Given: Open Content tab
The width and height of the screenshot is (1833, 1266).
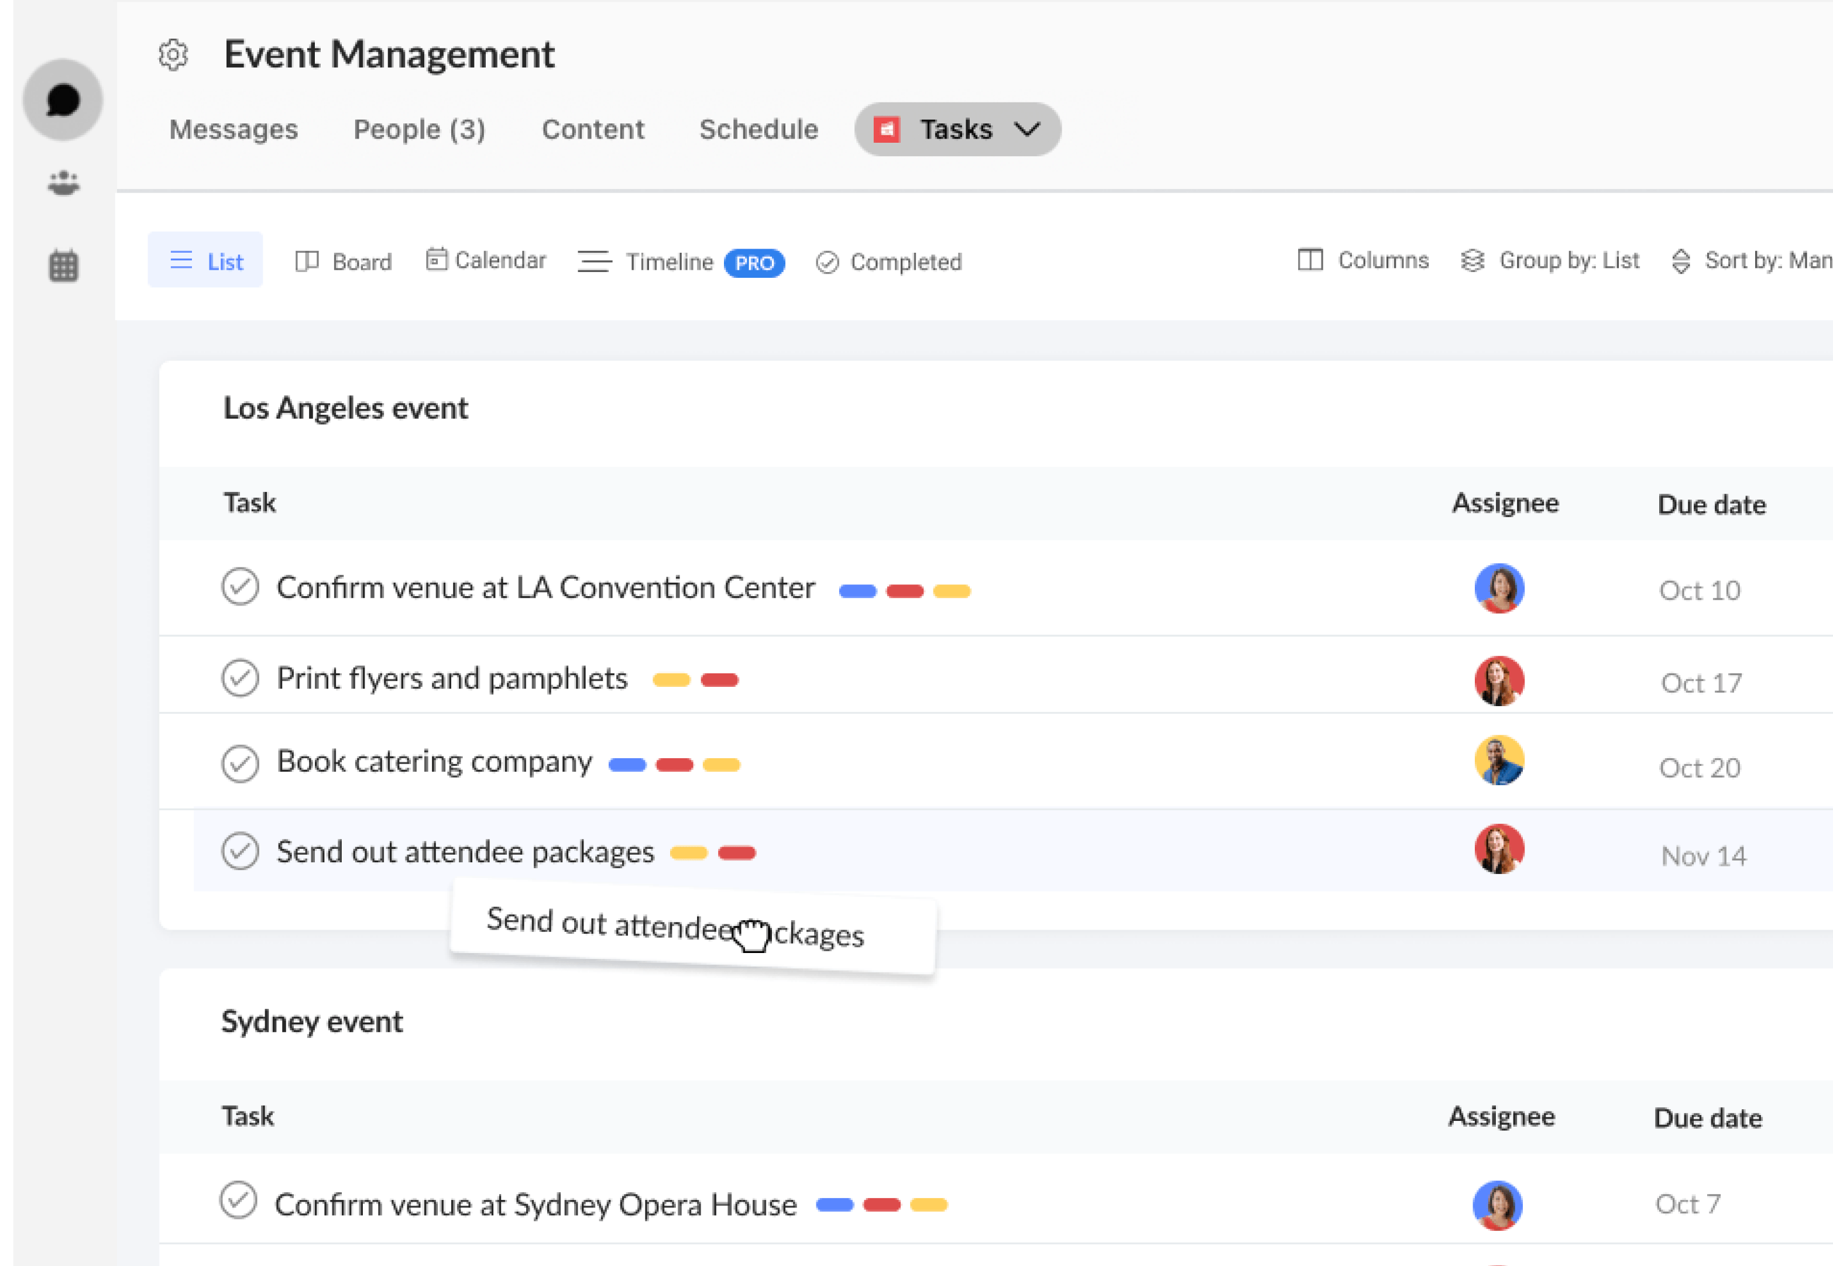Looking at the screenshot, I should (592, 129).
